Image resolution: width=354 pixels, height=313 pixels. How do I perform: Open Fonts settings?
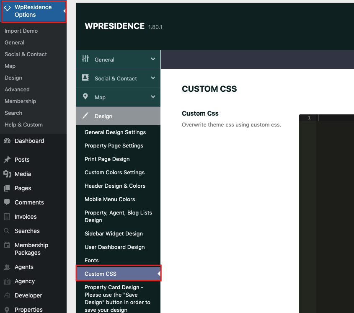click(x=92, y=260)
